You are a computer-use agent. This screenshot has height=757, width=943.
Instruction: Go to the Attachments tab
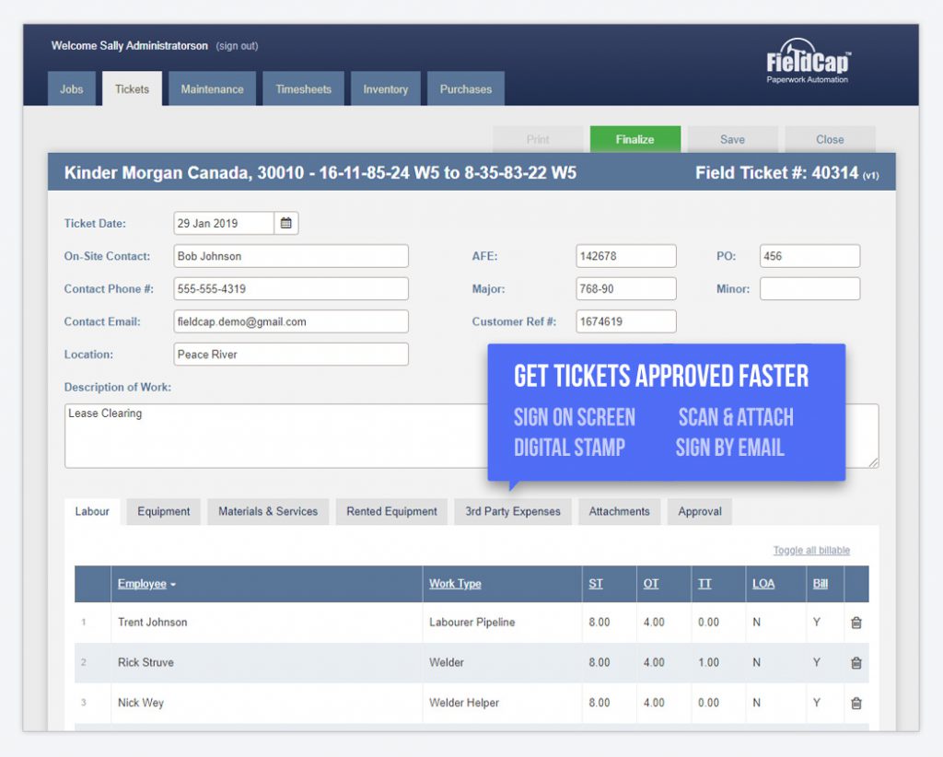[x=619, y=511]
